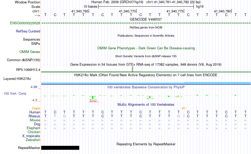Click the PhyloP upper value 4.88

pyautogui.click(x=34, y=87)
